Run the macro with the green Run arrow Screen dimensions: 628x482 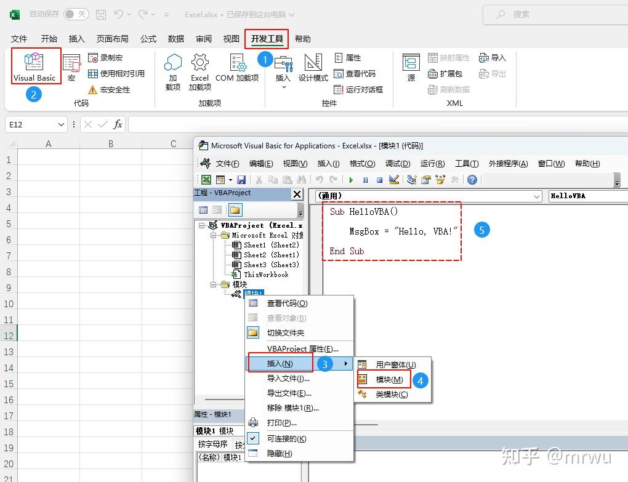[x=351, y=179]
